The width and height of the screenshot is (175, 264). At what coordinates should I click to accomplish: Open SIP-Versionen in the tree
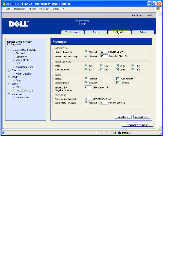23,97
